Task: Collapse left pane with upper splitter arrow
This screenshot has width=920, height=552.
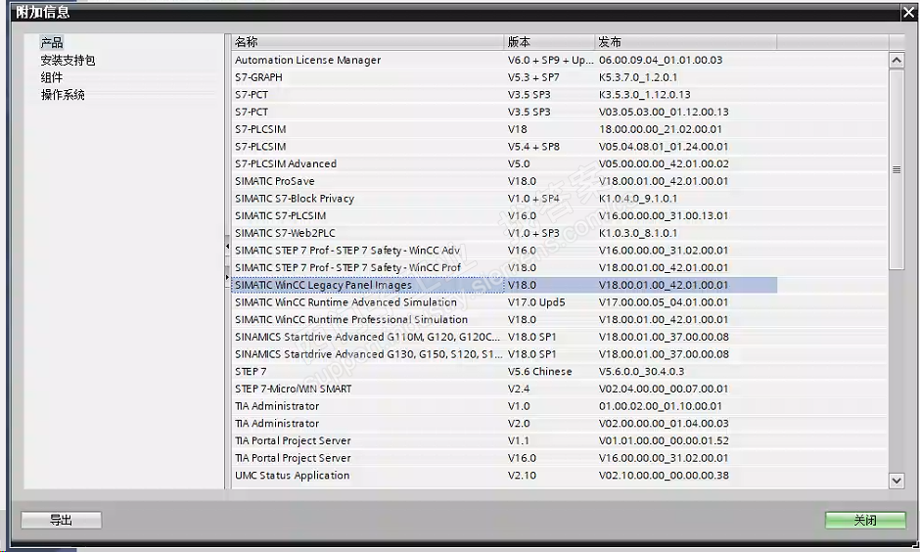Action: 227,247
